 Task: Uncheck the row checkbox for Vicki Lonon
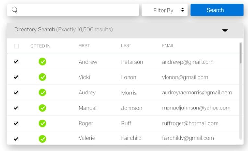(x=16, y=77)
